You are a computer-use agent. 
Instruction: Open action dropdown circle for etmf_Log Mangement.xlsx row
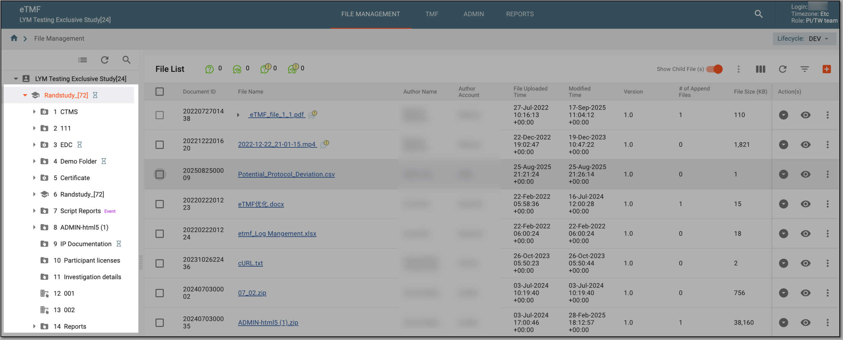pos(783,234)
